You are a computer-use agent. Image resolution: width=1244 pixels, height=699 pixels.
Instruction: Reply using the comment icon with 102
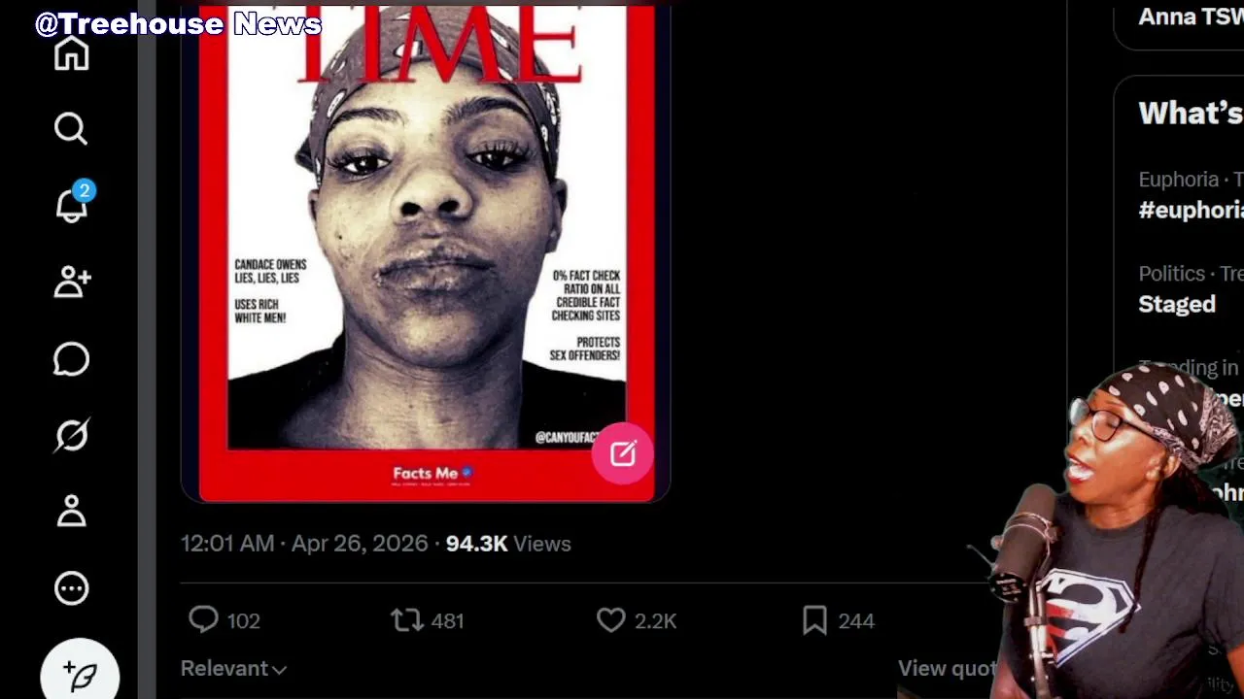click(x=224, y=620)
